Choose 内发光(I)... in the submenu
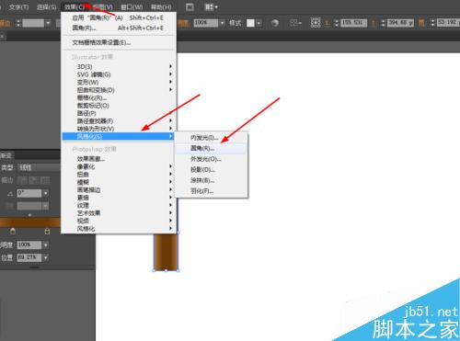 pyautogui.click(x=211, y=138)
